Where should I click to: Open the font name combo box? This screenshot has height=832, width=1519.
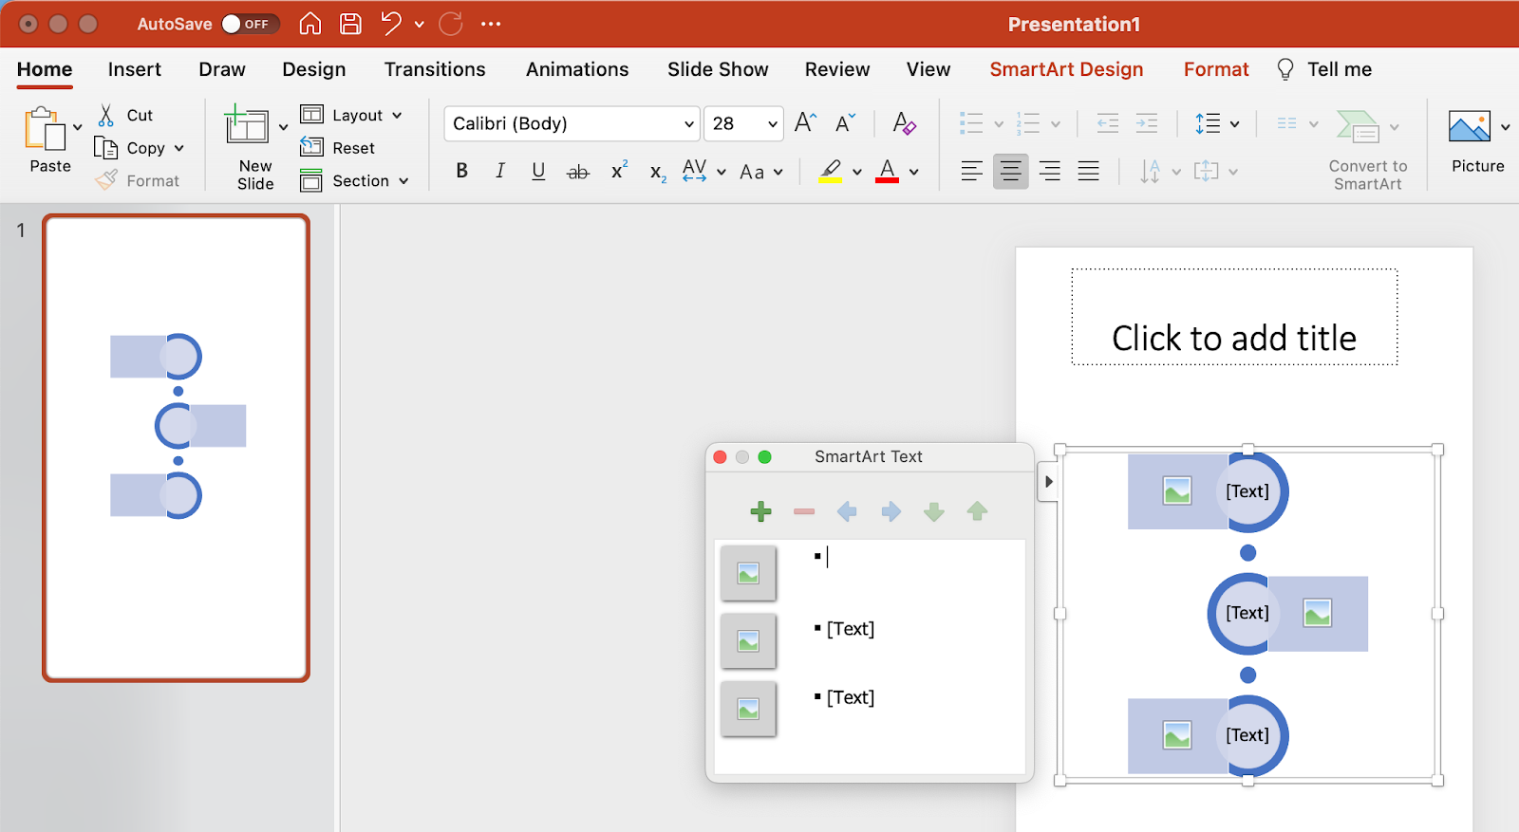[x=572, y=123]
